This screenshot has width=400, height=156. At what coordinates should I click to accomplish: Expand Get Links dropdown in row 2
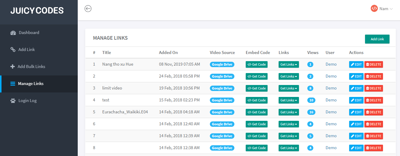289,76
